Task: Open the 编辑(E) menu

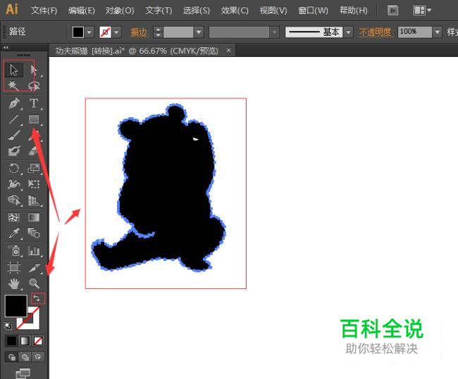Action: coord(82,11)
